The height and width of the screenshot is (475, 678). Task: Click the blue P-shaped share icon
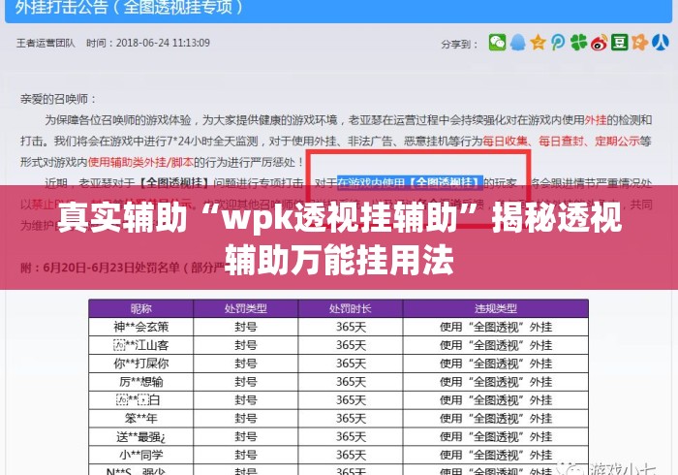(x=558, y=43)
